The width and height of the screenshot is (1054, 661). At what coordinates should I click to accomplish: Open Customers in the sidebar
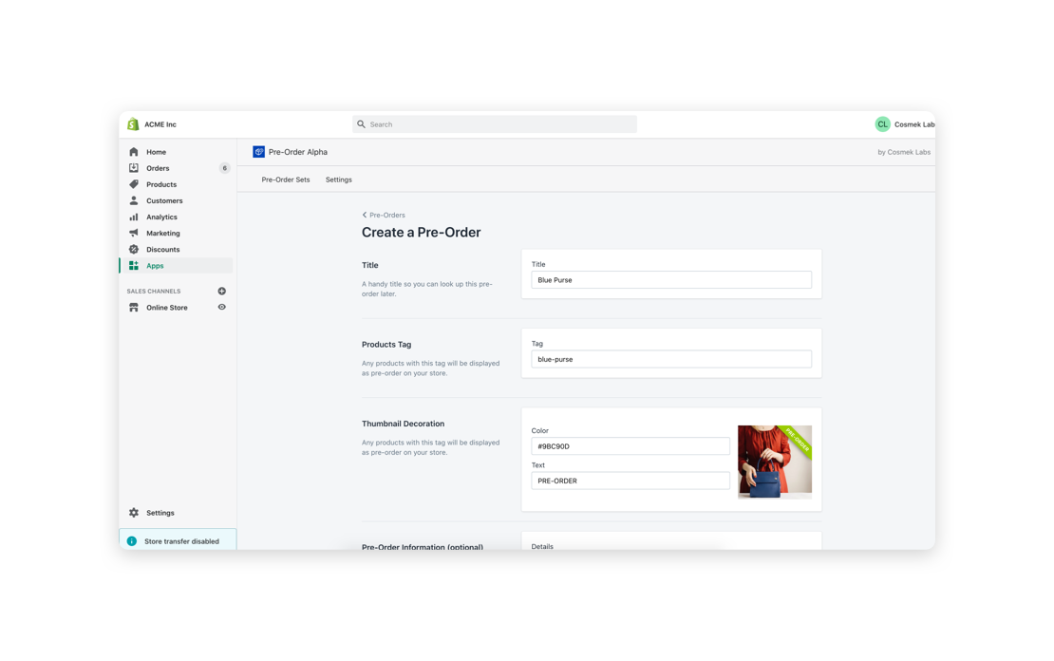[x=164, y=200]
